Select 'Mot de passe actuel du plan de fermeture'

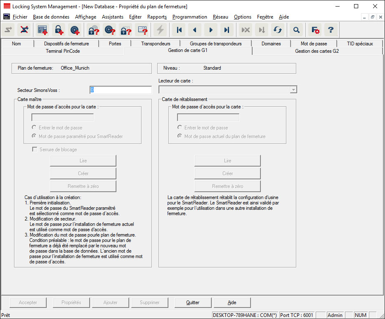tap(180, 136)
